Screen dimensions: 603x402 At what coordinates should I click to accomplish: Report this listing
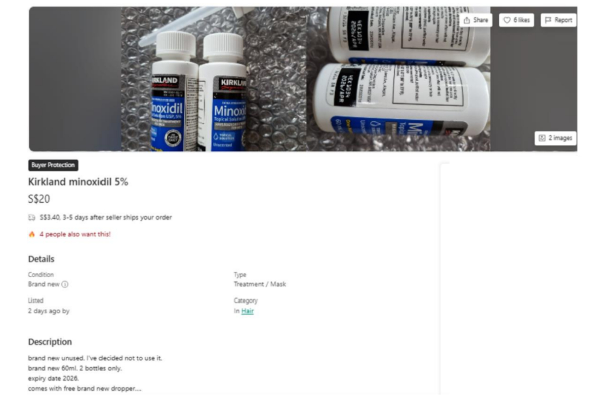[x=558, y=20]
